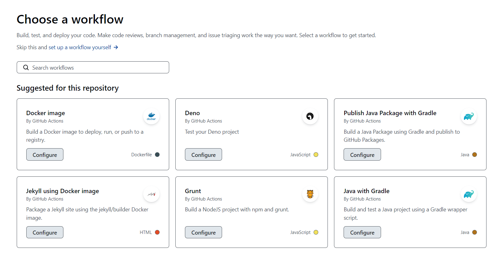Click the Grunt boar logo icon

tap(310, 194)
